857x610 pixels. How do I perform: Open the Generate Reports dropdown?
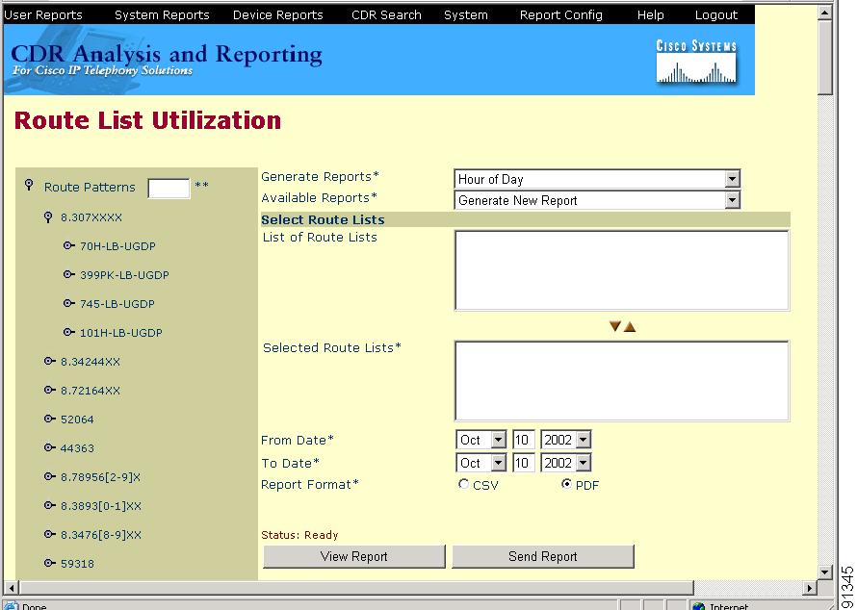pos(732,179)
